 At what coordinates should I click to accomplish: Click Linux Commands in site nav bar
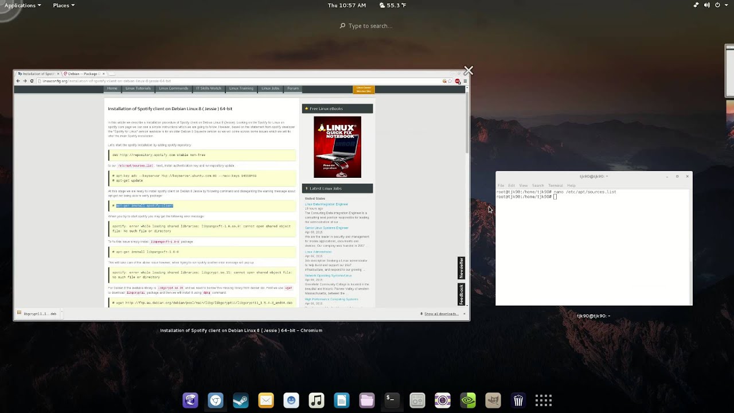(174, 88)
